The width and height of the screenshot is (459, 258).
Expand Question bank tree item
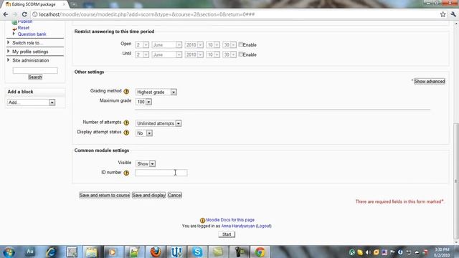pos(14,34)
